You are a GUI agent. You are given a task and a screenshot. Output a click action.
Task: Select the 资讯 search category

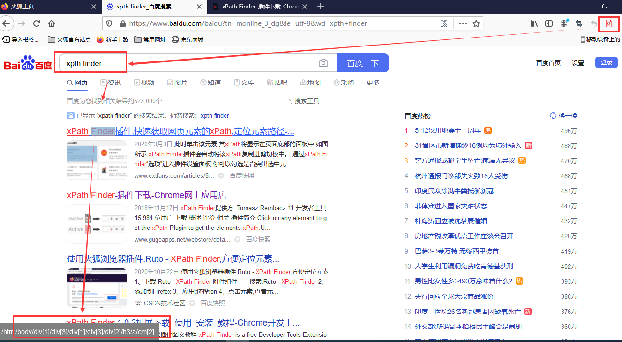(111, 83)
